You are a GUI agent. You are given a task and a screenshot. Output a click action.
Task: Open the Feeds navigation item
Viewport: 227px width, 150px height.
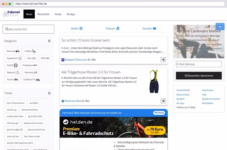click(58, 14)
